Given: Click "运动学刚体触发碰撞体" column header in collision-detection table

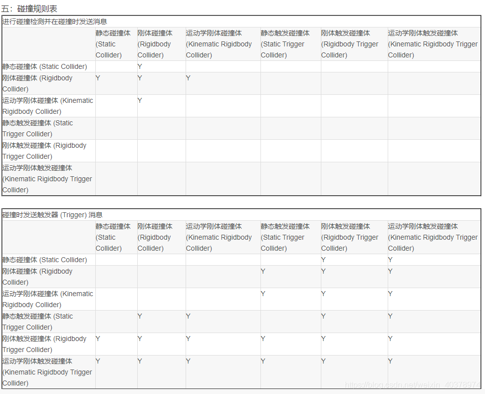Looking at the screenshot, I should tap(433, 44).
